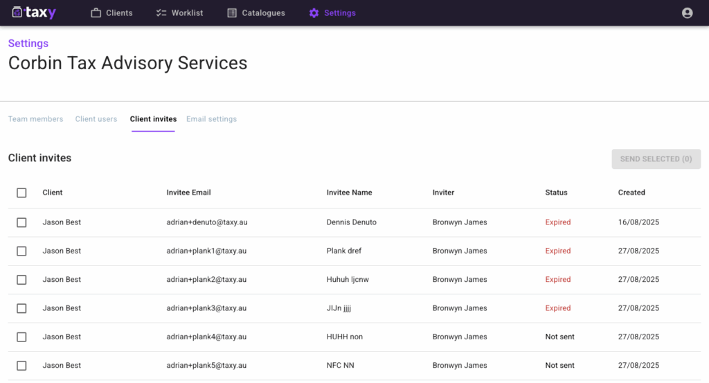Toggle the select-all checkbox in table header
The height and width of the screenshot is (383, 709).
(21, 193)
